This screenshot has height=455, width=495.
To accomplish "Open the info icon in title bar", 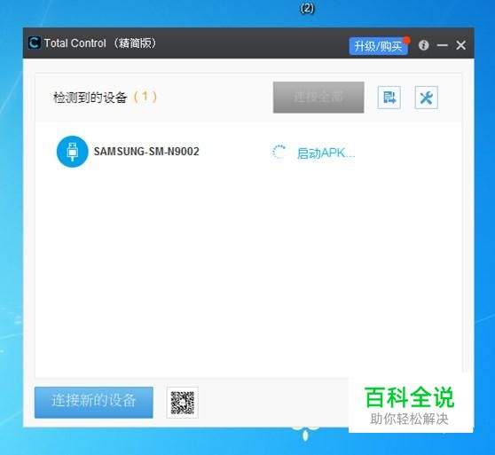I will coord(424,45).
